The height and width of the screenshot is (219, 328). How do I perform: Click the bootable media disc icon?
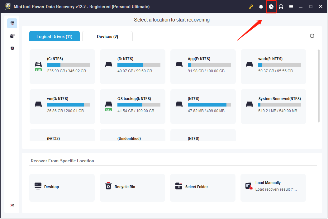[x=271, y=7]
